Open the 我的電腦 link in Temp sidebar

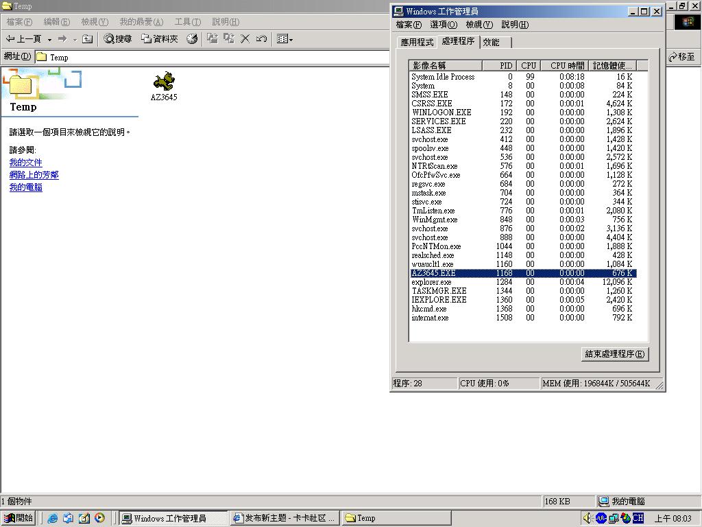point(25,187)
